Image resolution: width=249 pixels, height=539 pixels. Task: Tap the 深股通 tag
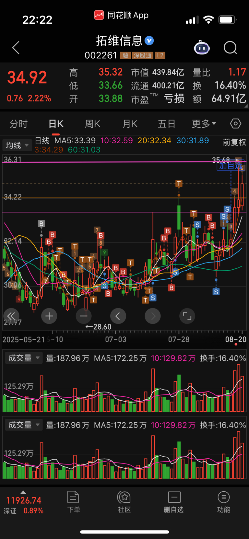tap(142, 55)
